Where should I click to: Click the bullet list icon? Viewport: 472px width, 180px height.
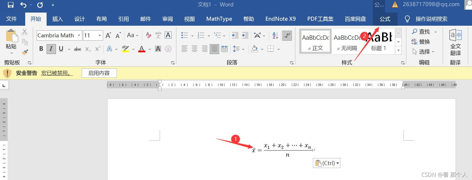click(x=184, y=35)
